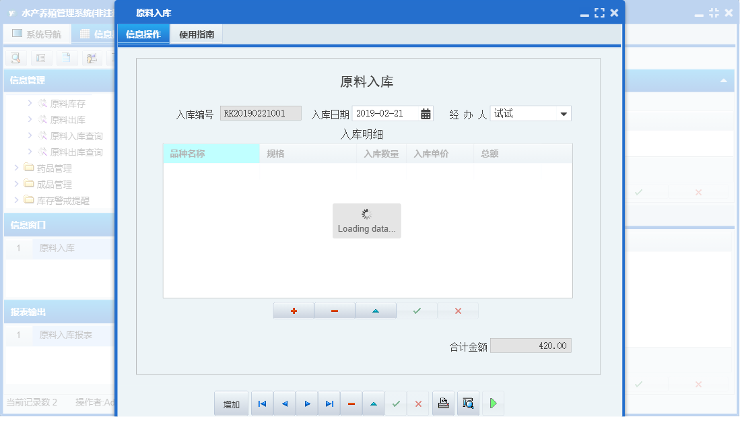
Task: Switch to the 使用指南 tab
Action: tap(197, 33)
